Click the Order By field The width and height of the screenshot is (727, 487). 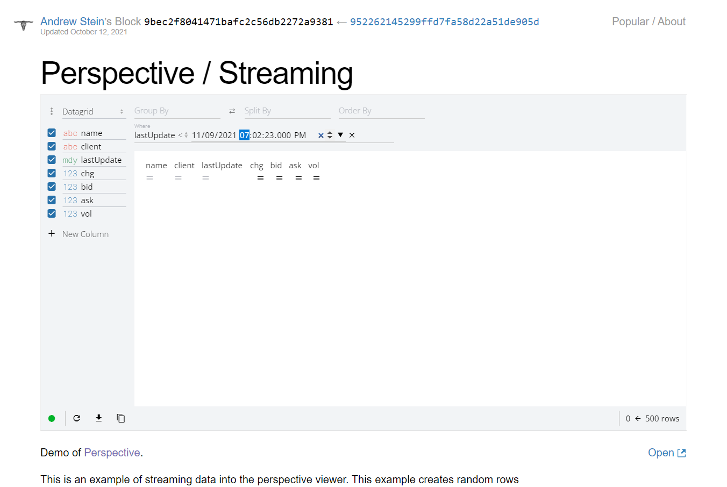click(381, 111)
